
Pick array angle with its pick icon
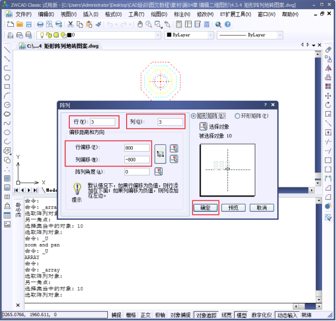click(158, 171)
